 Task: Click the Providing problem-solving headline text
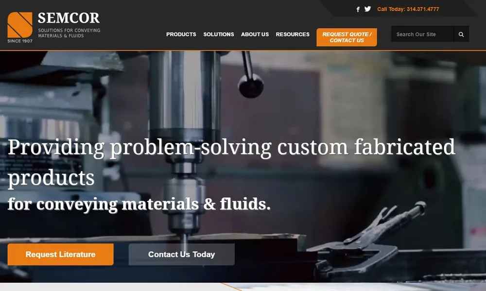(x=231, y=162)
